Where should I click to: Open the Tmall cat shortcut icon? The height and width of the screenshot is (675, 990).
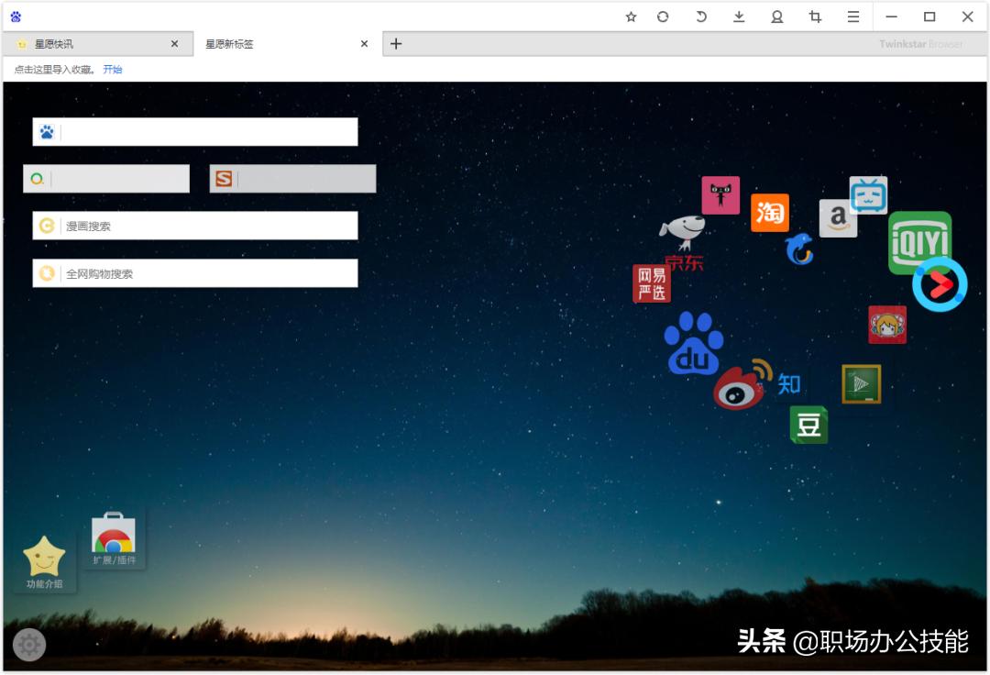(720, 194)
